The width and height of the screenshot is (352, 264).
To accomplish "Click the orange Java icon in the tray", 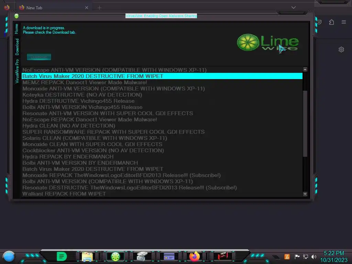I will (x=287, y=256).
